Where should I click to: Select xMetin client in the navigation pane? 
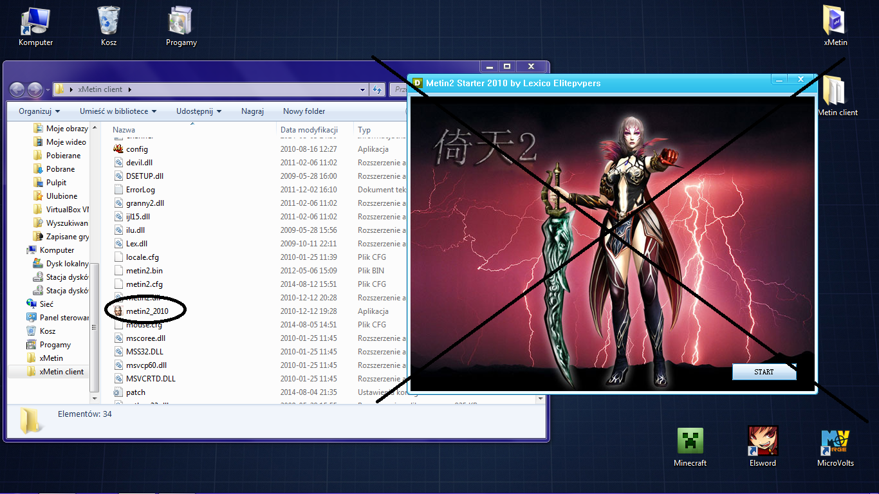55,372
